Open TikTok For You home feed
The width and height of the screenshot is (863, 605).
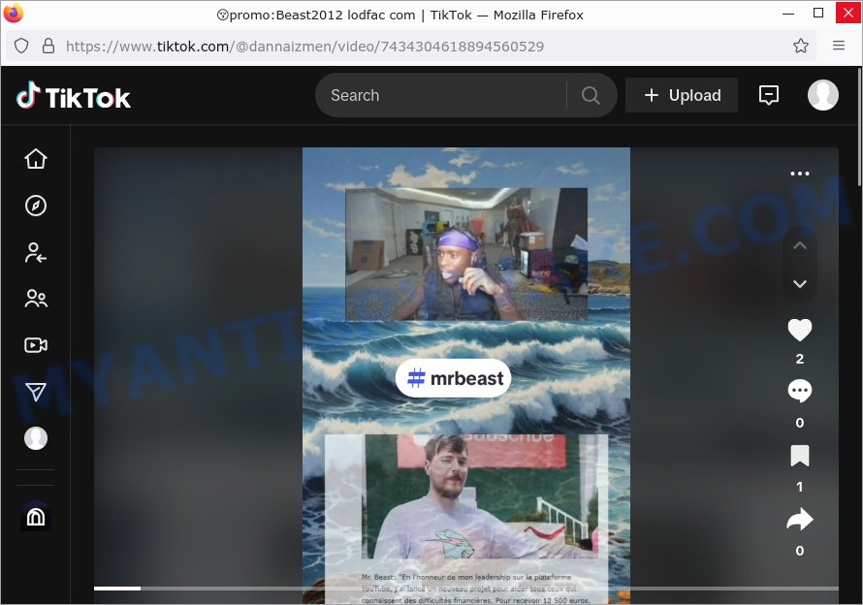[x=36, y=159]
